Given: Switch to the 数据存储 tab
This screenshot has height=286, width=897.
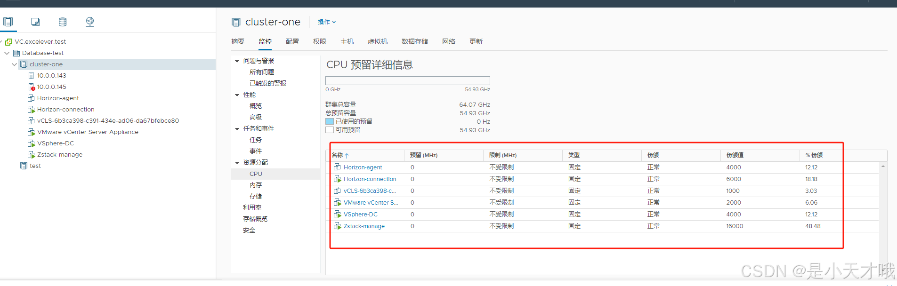Looking at the screenshot, I should coord(415,41).
